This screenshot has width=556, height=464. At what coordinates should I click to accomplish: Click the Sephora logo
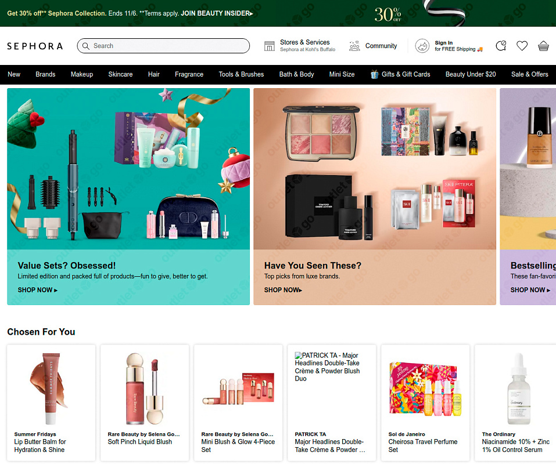[35, 46]
